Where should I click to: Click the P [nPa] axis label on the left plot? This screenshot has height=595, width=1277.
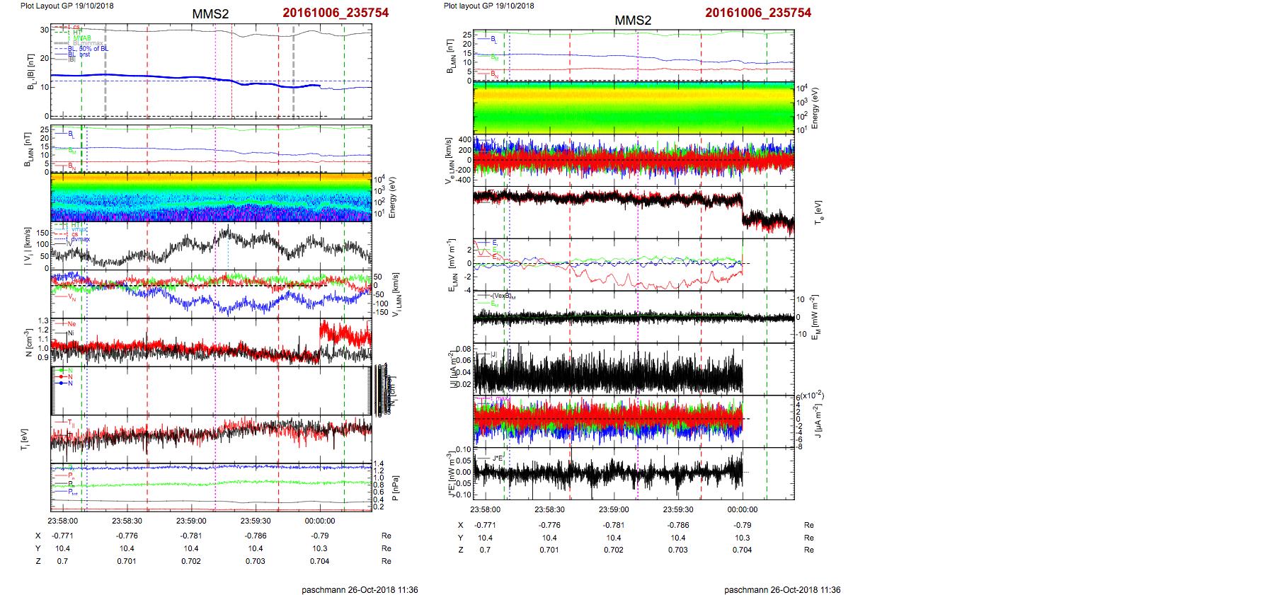click(395, 488)
